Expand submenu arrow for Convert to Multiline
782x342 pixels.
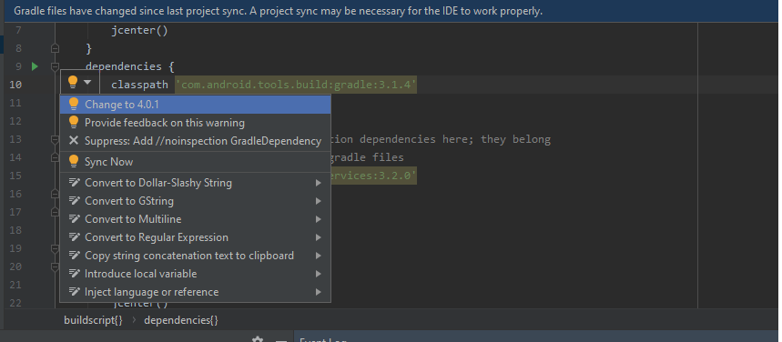click(319, 219)
